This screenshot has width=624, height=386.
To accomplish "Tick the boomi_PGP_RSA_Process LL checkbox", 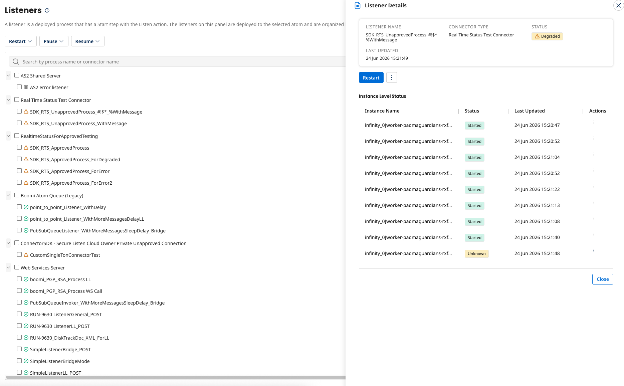I will point(19,279).
